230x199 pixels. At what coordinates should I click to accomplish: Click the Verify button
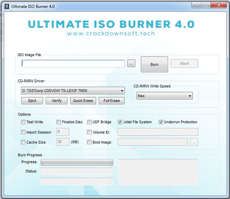(x=56, y=101)
